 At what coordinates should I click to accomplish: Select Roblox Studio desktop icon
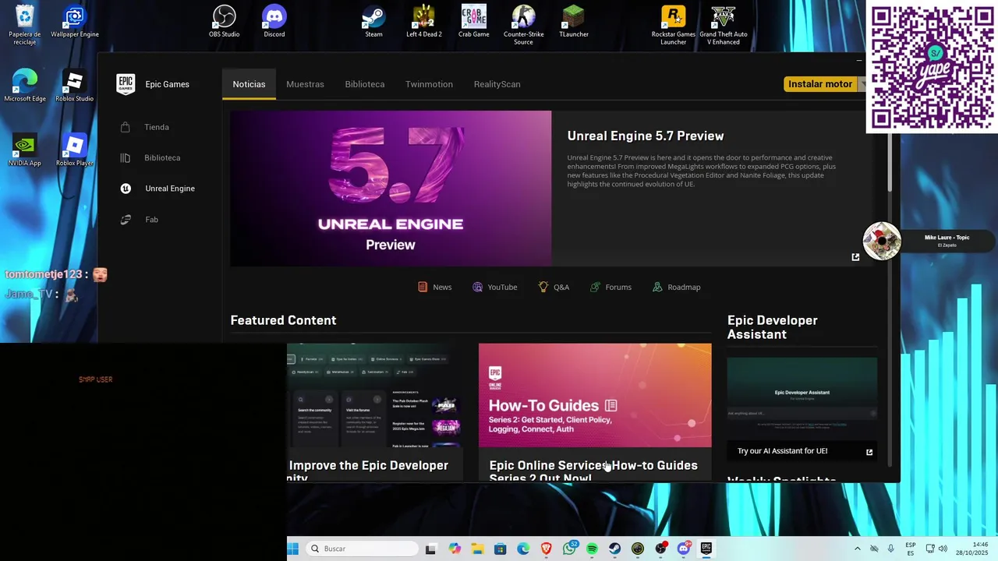[75, 86]
